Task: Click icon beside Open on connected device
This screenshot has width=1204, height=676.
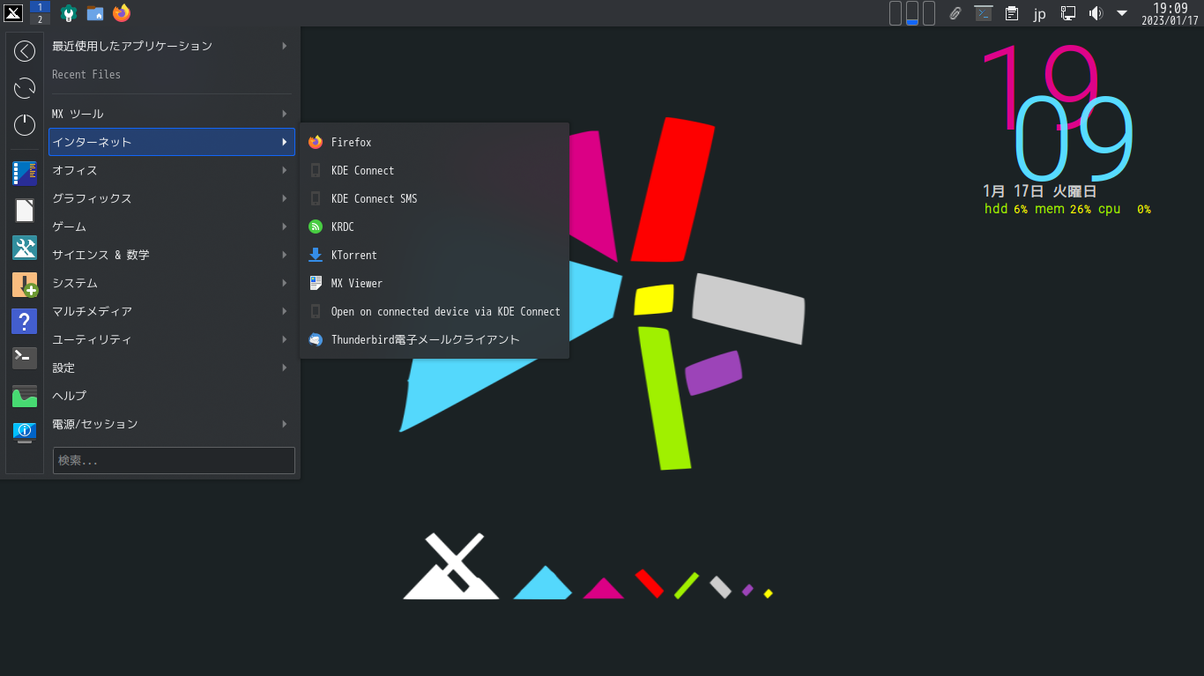Action: (x=316, y=311)
